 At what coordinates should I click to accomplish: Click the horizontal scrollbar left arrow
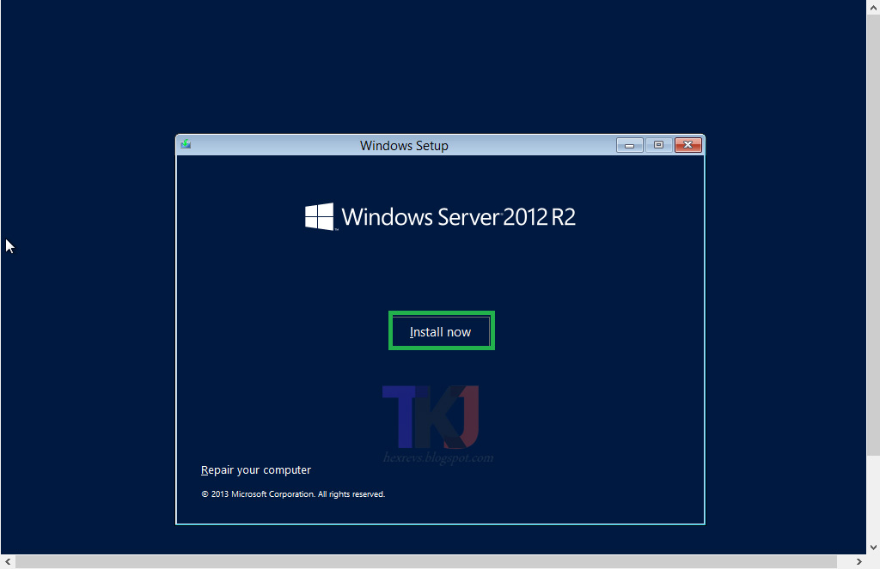point(8,562)
